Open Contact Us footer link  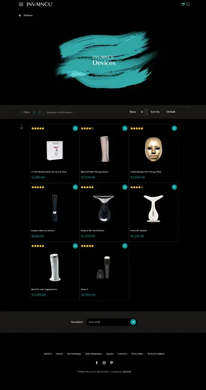pos(122,353)
